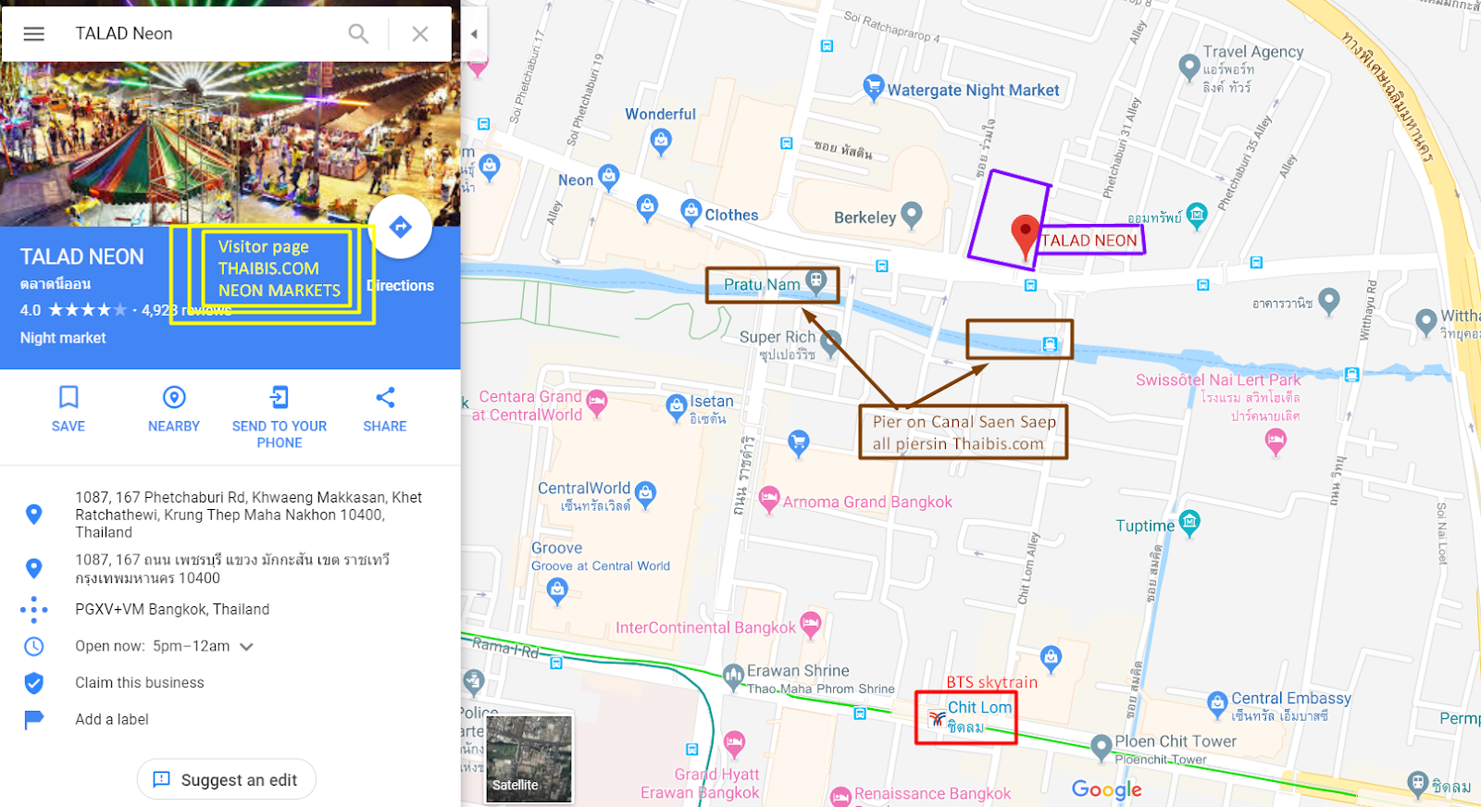Save TALAD NEON place

68,410
